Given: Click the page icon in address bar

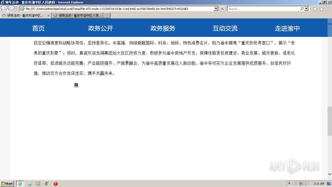Looking at the screenshot, I should (23, 9).
